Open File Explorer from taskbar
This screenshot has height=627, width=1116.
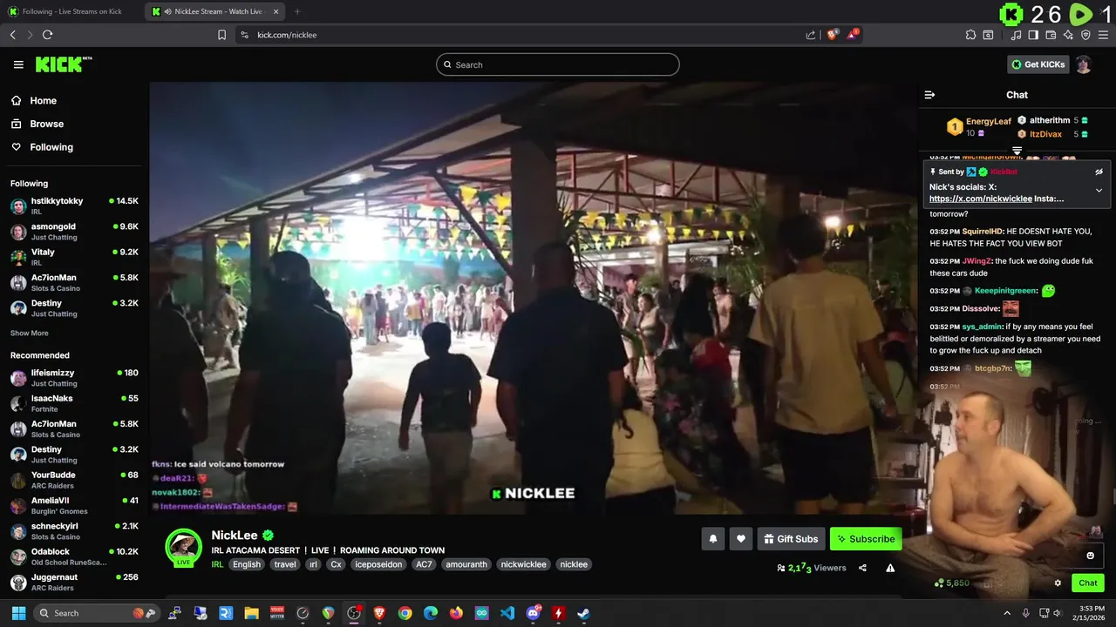click(x=251, y=613)
